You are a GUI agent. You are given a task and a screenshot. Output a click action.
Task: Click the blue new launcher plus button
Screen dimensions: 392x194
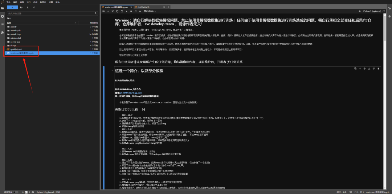12,8
